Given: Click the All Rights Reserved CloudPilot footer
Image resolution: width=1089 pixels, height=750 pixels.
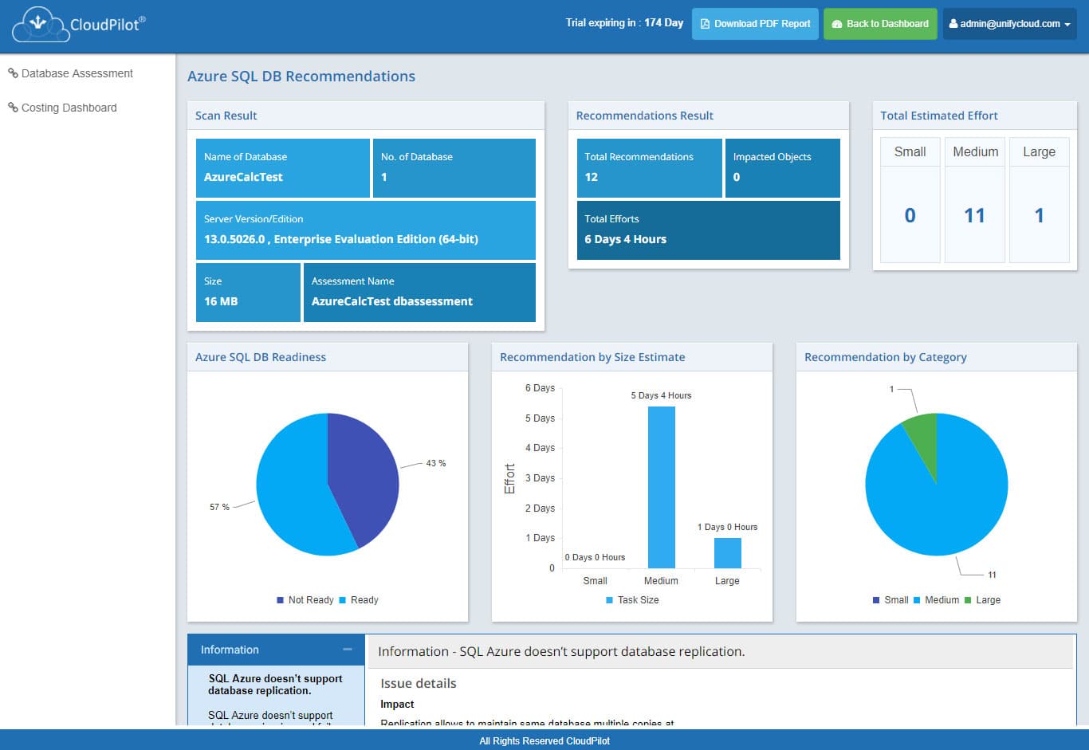Looking at the screenshot, I should (x=544, y=741).
